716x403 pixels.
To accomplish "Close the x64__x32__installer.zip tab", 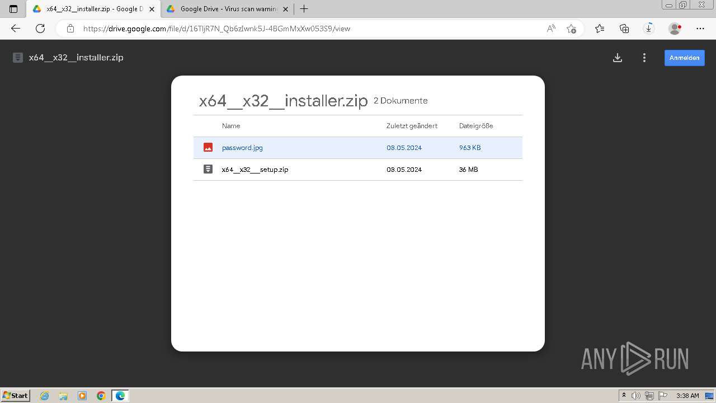I will pos(152,9).
